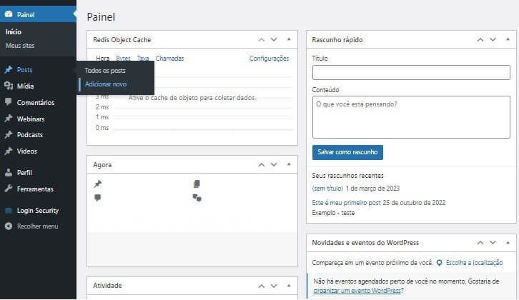Screen dimensions: 519x300
Task: Click the Perfil user icon
Action: click(x=9, y=172)
